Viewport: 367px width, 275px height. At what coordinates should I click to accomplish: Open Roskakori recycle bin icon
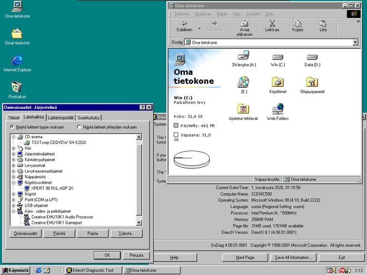(17, 90)
